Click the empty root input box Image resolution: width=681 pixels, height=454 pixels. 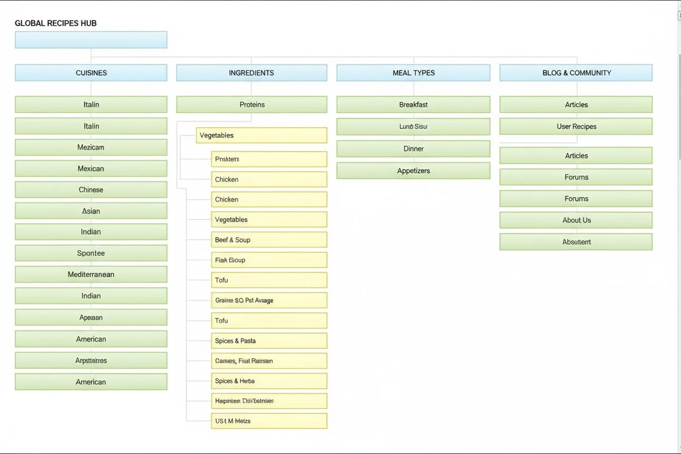pos(91,39)
